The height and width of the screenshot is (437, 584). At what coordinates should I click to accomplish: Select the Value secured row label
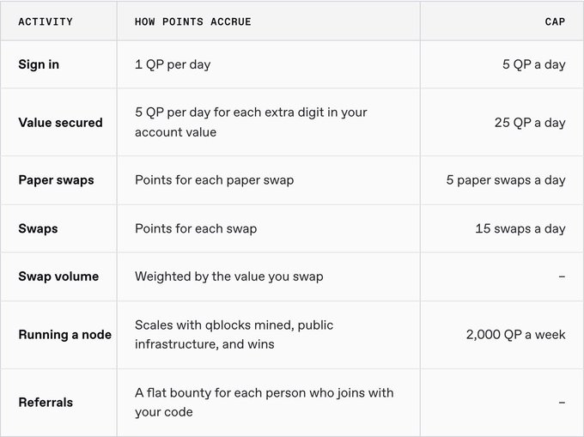[x=60, y=123]
